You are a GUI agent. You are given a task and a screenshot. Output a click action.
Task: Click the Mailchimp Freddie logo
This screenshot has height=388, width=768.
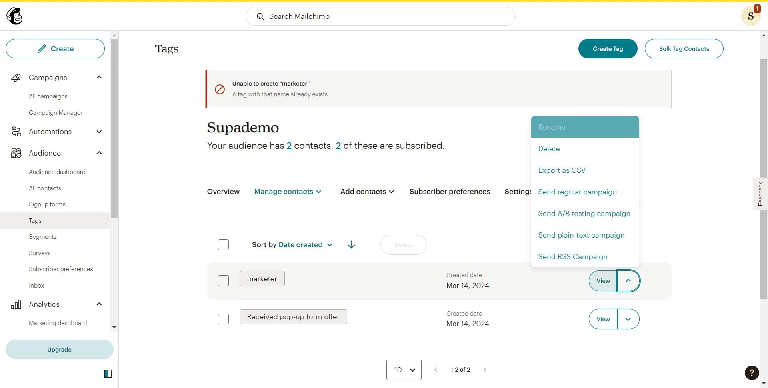[14, 16]
